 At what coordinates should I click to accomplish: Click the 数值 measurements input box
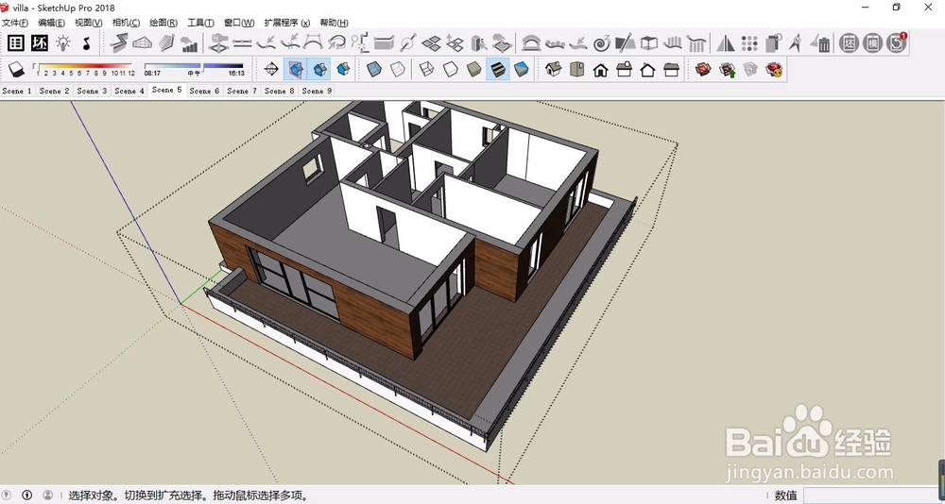point(871,496)
